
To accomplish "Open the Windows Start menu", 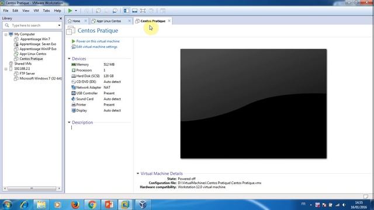I will [x=7, y=205].
